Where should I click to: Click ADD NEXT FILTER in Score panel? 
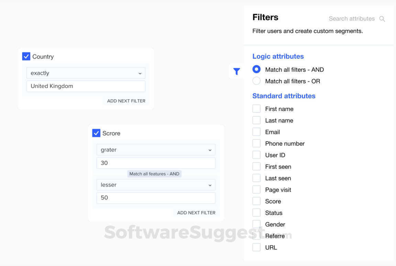pyautogui.click(x=196, y=213)
